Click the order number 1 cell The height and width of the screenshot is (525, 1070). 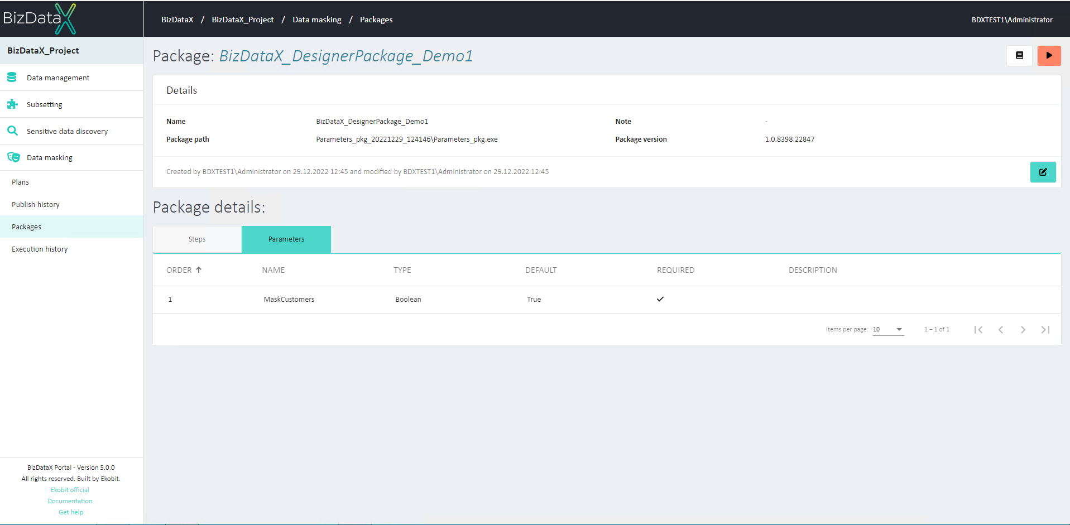[x=170, y=300]
